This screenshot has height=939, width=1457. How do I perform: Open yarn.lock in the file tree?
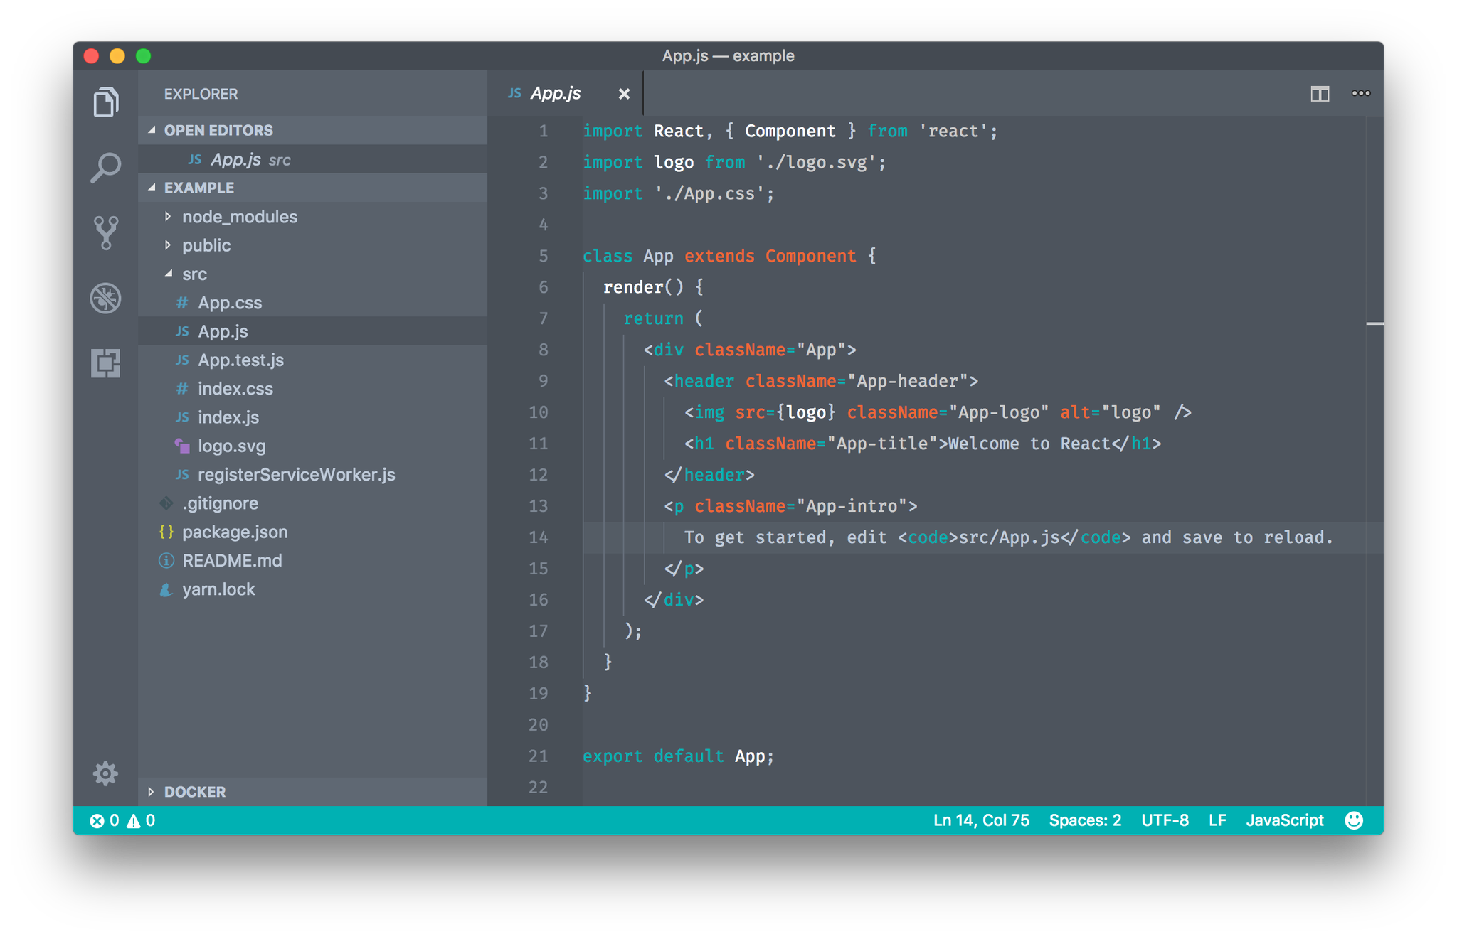[x=313, y=589]
